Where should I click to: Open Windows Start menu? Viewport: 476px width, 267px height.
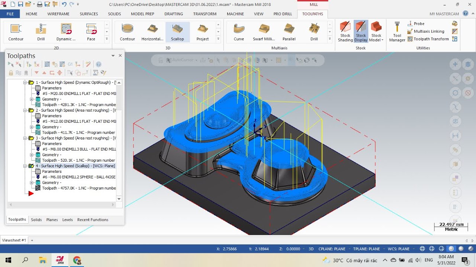8,260
